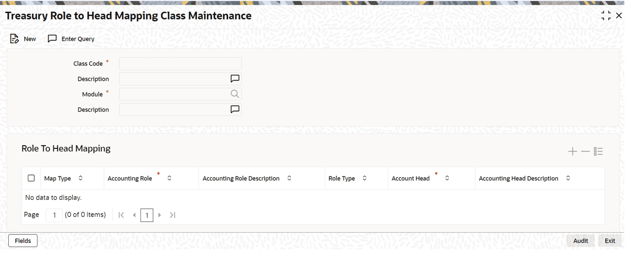
Task: Click the Role Type header text
Action: click(x=341, y=178)
